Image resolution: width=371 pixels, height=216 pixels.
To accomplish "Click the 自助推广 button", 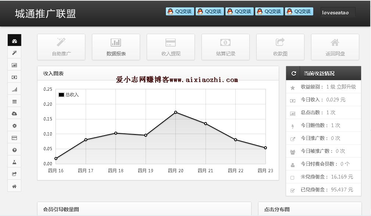I will [x=61, y=47].
